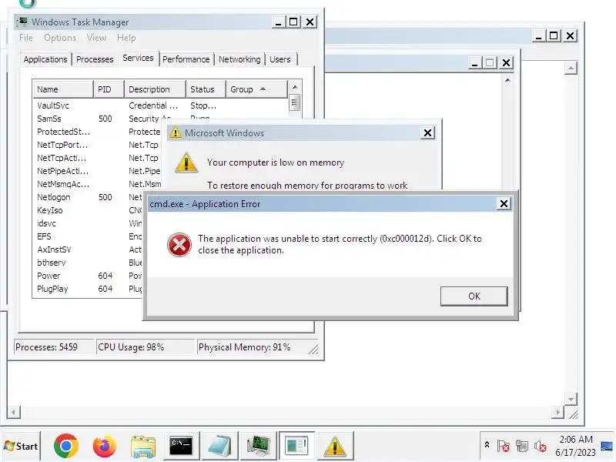Open the Help menu in Task Manager
The height and width of the screenshot is (462, 616).
pyautogui.click(x=126, y=38)
